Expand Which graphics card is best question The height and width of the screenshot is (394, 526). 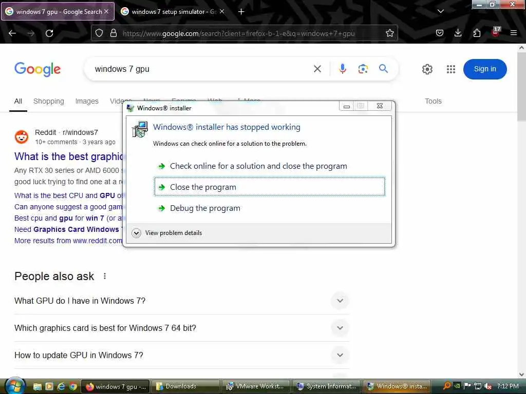pyautogui.click(x=182, y=328)
